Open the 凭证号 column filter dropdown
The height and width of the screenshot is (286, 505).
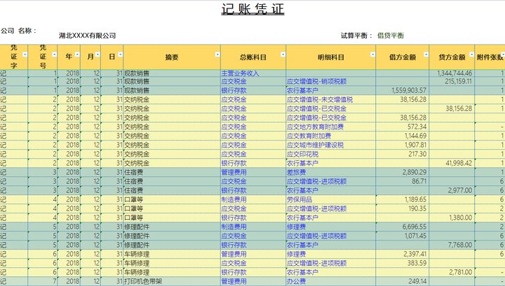[x=54, y=55]
